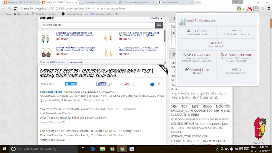The width and height of the screenshot is (272, 153).
Task: Open Task View on the taskbar
Action: (83, 149)
